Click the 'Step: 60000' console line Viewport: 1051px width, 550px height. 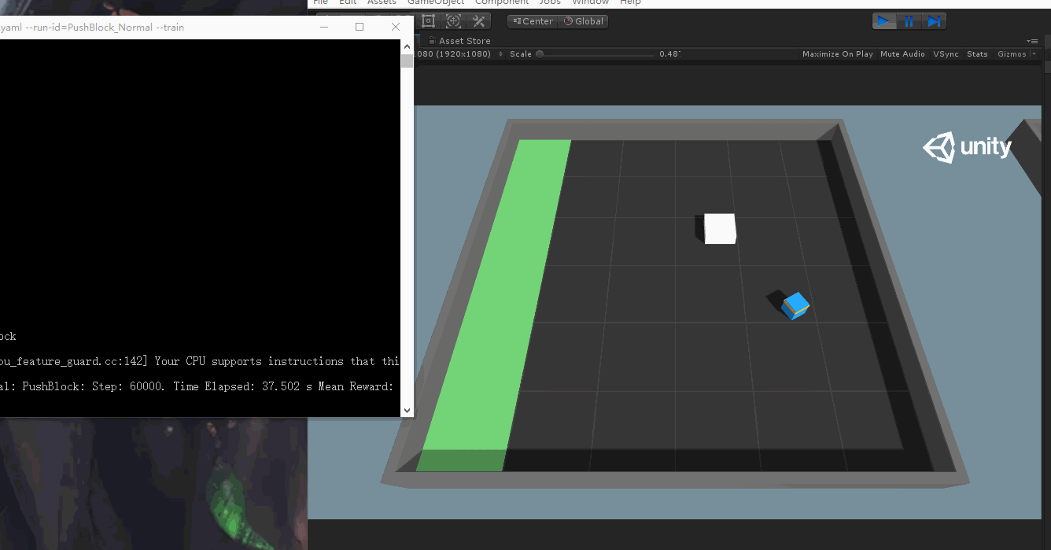[197, 386]
